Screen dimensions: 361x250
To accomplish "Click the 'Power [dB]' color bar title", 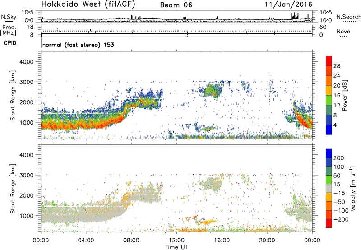I will click(x=344, y=95).
